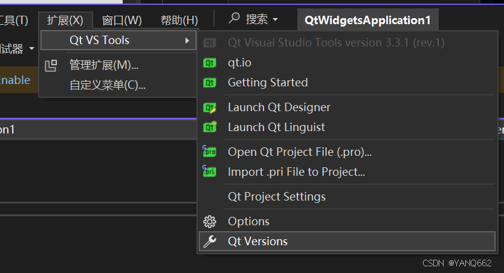Click the Qt VS Tools submenu arrow
This screenshot has height=273, width=504.
tap(187, 40)
